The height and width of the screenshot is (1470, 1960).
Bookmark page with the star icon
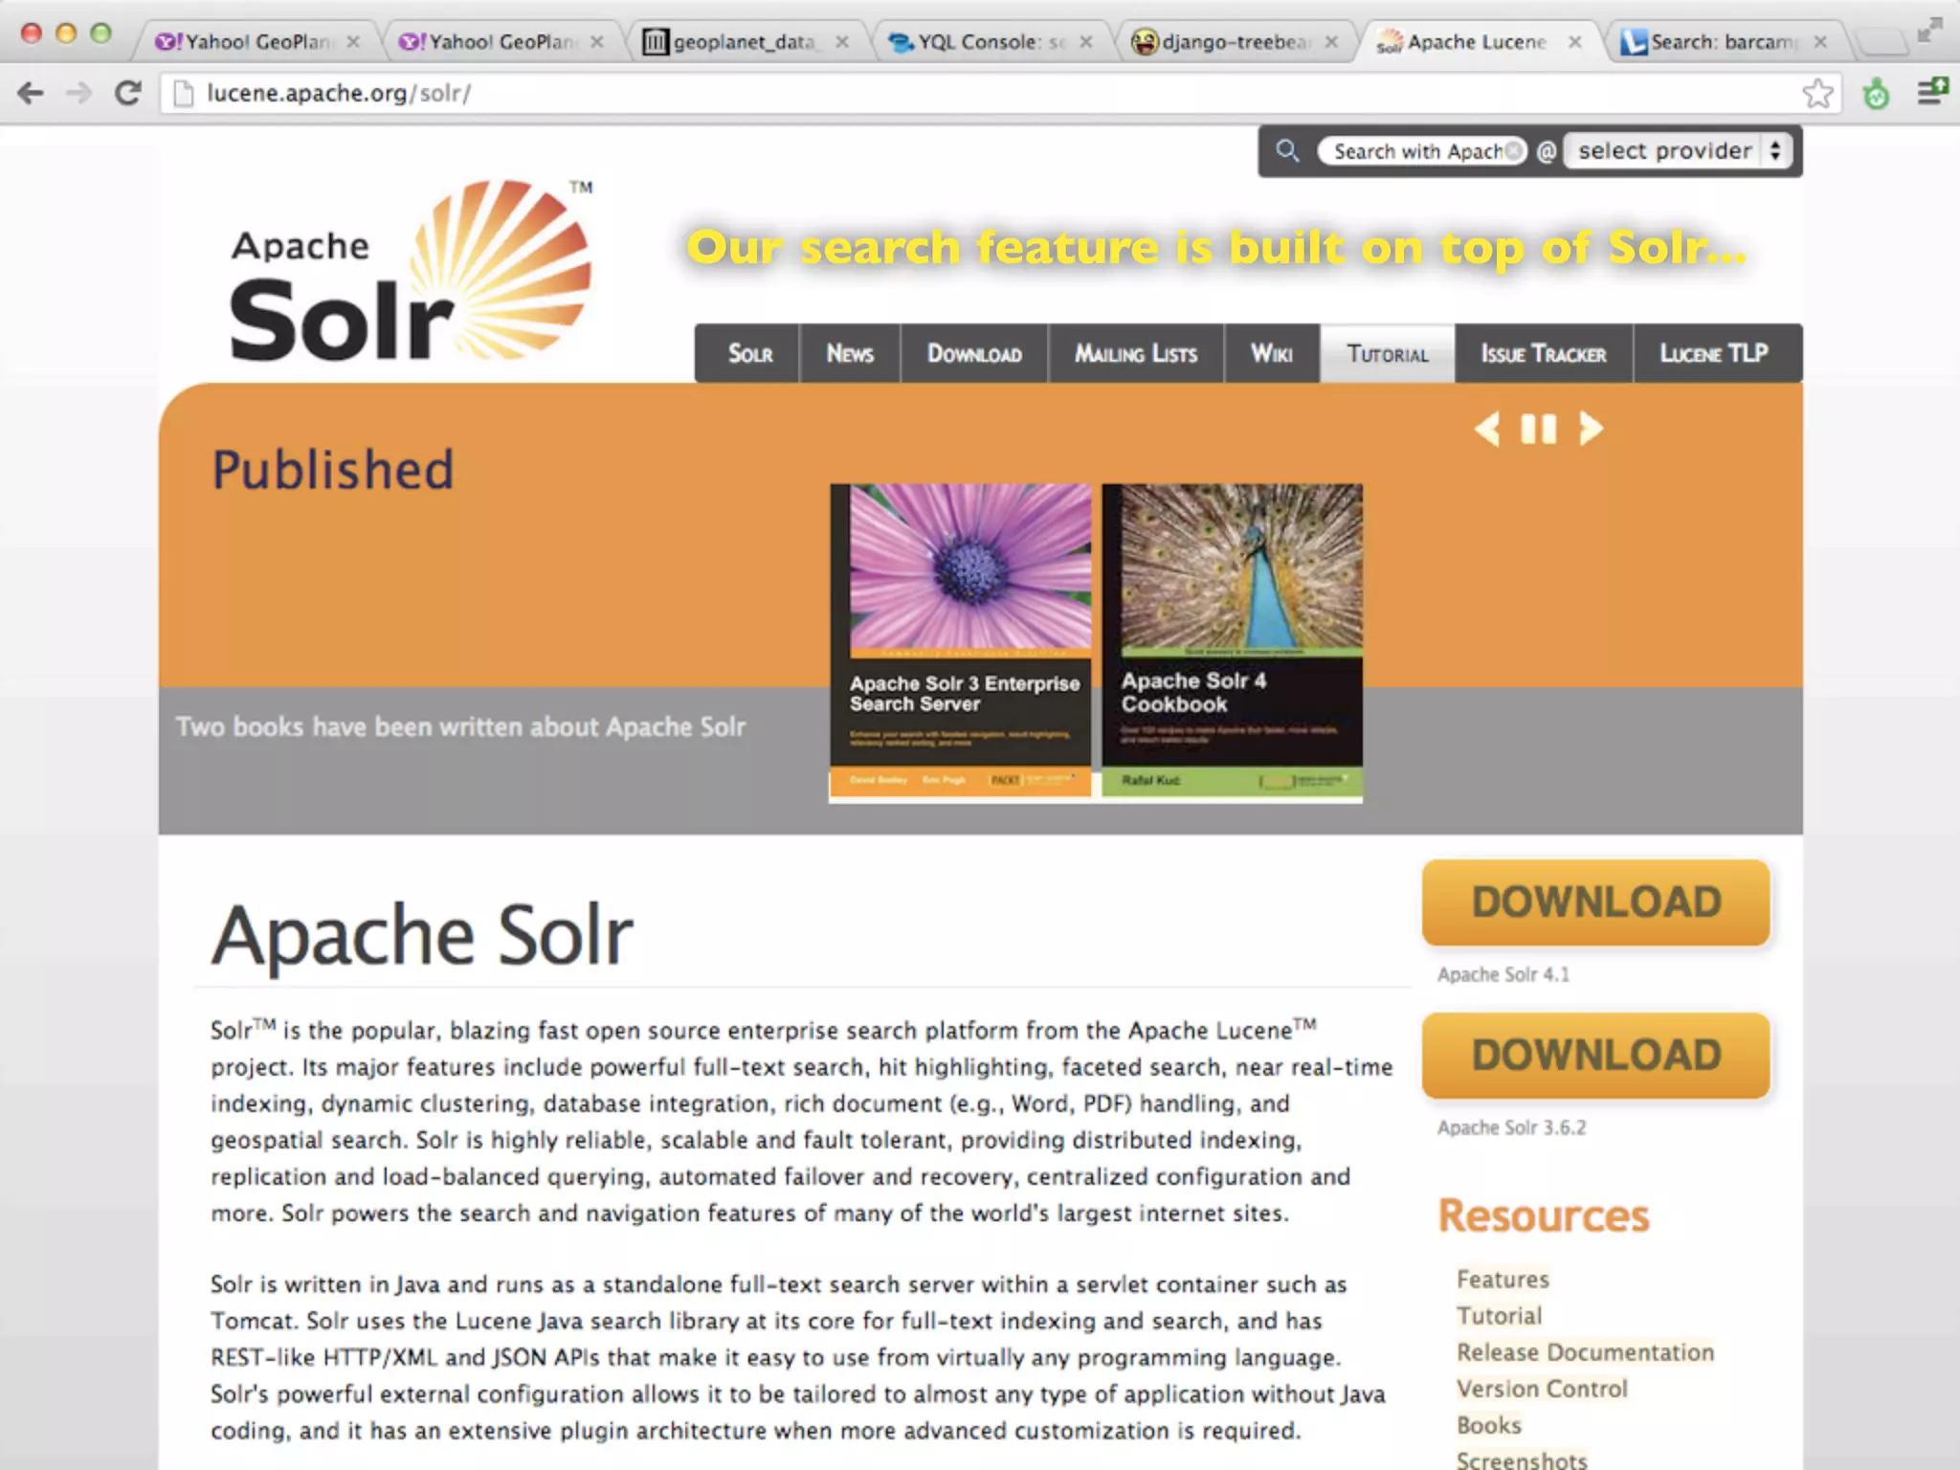tap(1817, 93)
